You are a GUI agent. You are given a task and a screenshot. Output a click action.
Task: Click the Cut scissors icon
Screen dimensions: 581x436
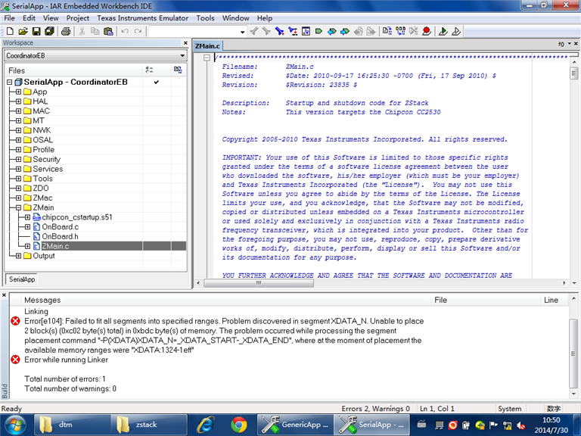82,32
